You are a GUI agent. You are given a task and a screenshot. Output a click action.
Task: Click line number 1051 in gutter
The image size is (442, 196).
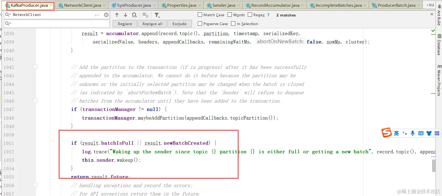click(x=9, y=143)
